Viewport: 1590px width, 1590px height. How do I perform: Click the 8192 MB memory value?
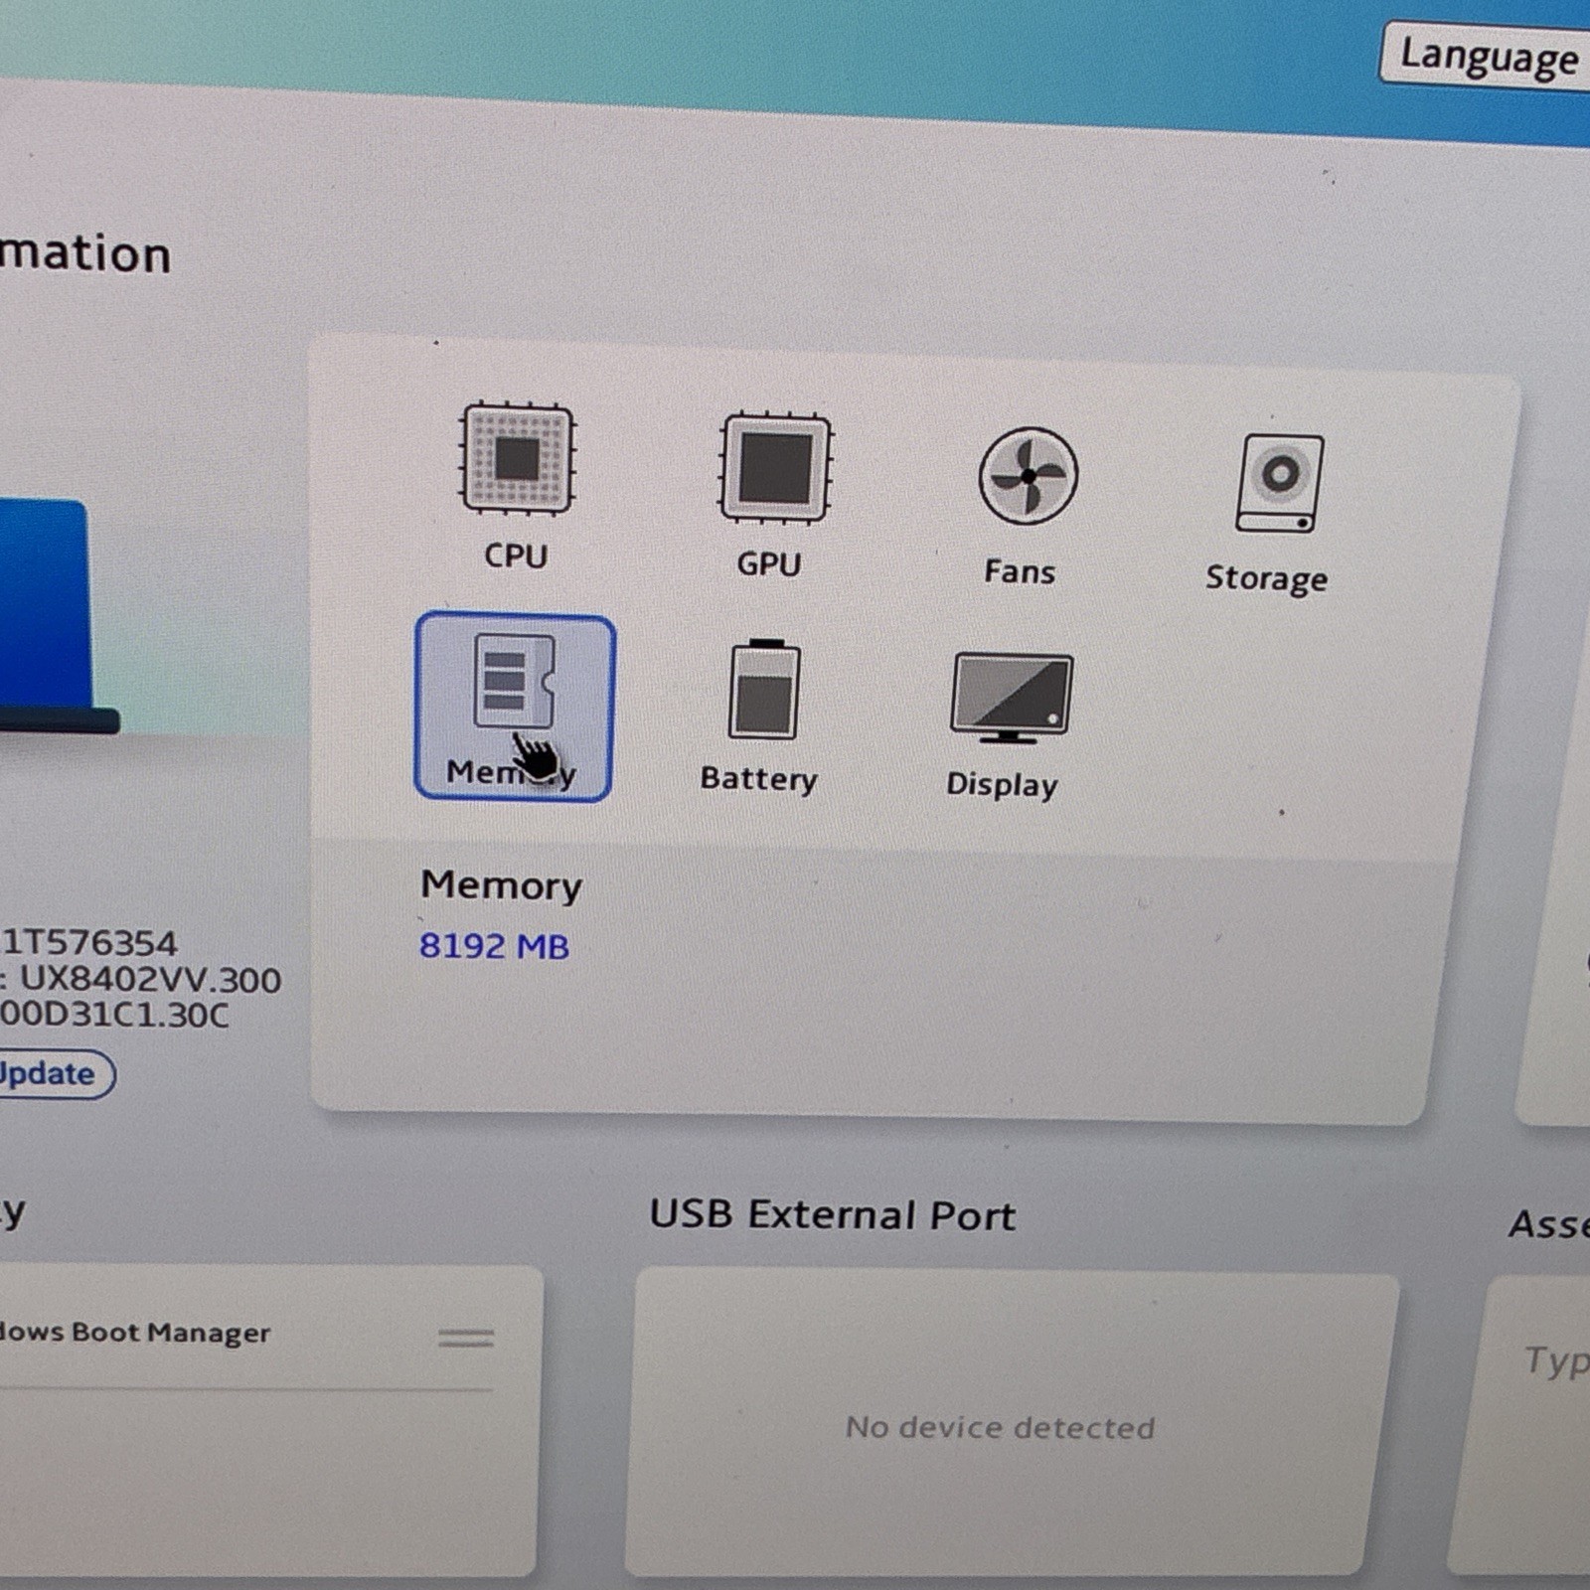[x=494, y=946]
